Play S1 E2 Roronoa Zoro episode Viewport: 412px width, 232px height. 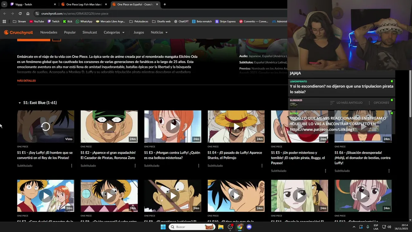[109, 126]
